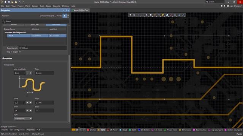Click the save document icon in quick access bar
Viewport: 243px width, 136px height.
click(5, 2)
